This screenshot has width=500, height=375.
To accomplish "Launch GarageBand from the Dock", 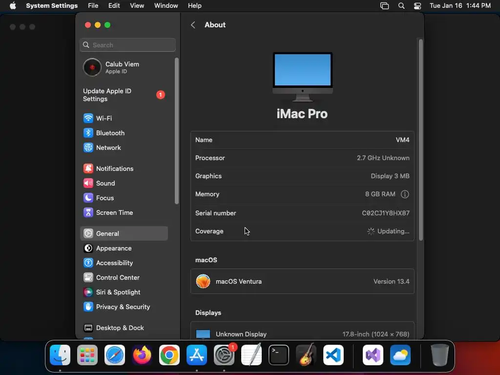I will 306,355.
